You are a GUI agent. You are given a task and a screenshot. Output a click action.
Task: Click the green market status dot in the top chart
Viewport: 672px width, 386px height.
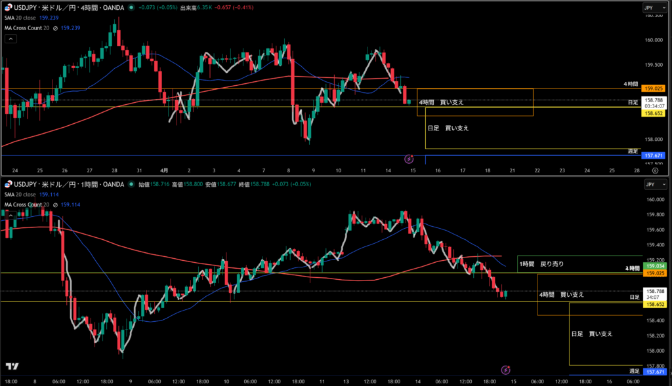tap(132, 8)
